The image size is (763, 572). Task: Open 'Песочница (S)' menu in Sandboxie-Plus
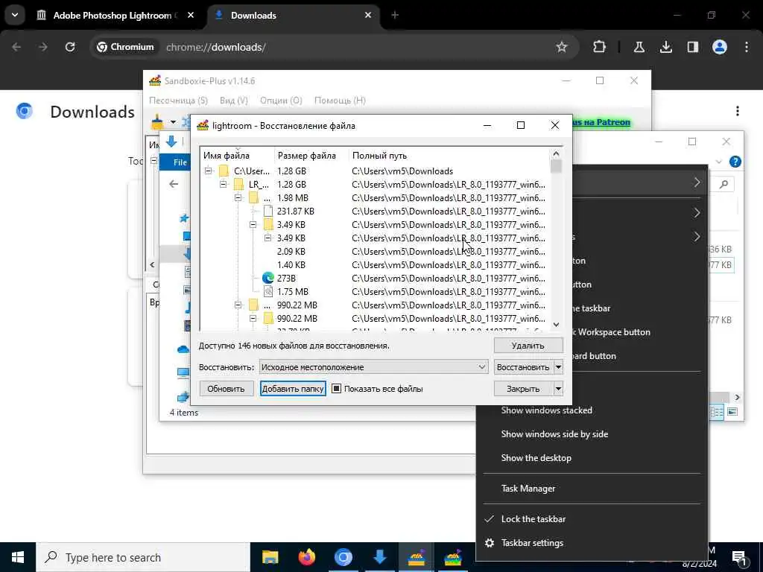tap(179, 101)
